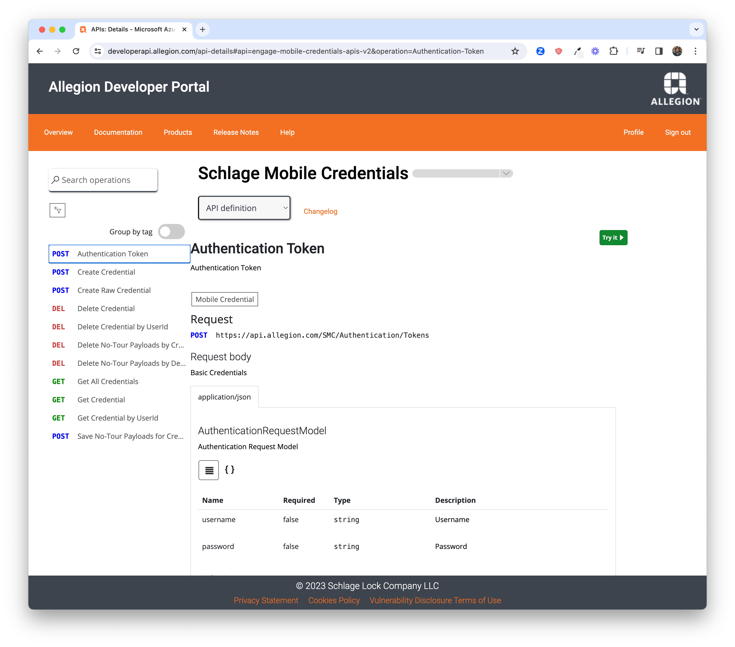The height and width of the screenshot is (647, 735).
Task: Click the browser extensions puzzle piece icon
Action: click(614, 51)
